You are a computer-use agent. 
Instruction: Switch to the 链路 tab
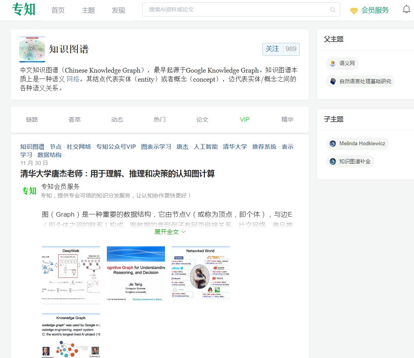point(32,119)
